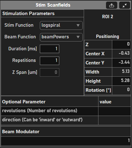132x148 pixels.
Task: Click the 'Center Y' row label
Action: point(95,63)
